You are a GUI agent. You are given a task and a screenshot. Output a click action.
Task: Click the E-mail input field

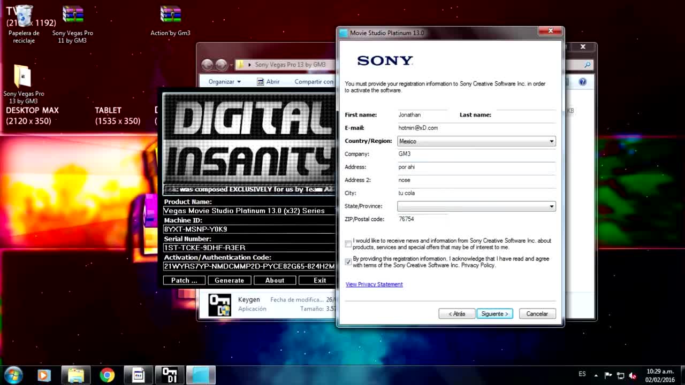pos(476,128)
